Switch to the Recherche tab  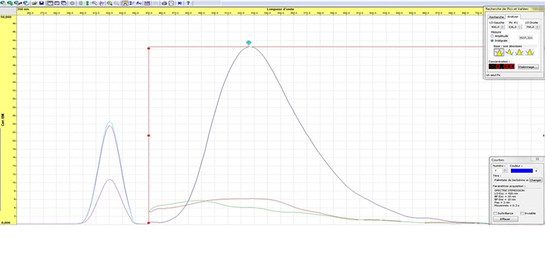(496, 17)
